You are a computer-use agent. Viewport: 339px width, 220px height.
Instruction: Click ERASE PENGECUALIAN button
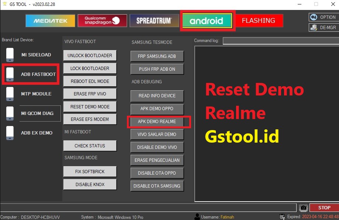click(x=157, y=160)
